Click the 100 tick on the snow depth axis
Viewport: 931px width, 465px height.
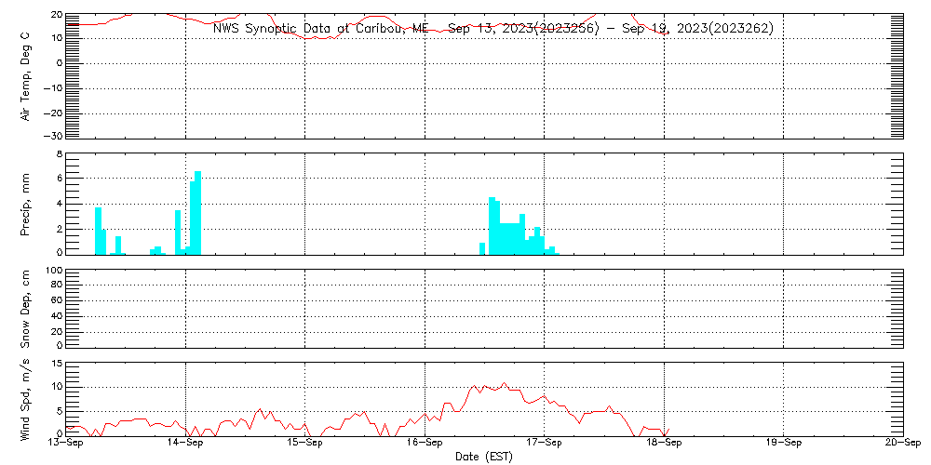[x=54, y=271]
